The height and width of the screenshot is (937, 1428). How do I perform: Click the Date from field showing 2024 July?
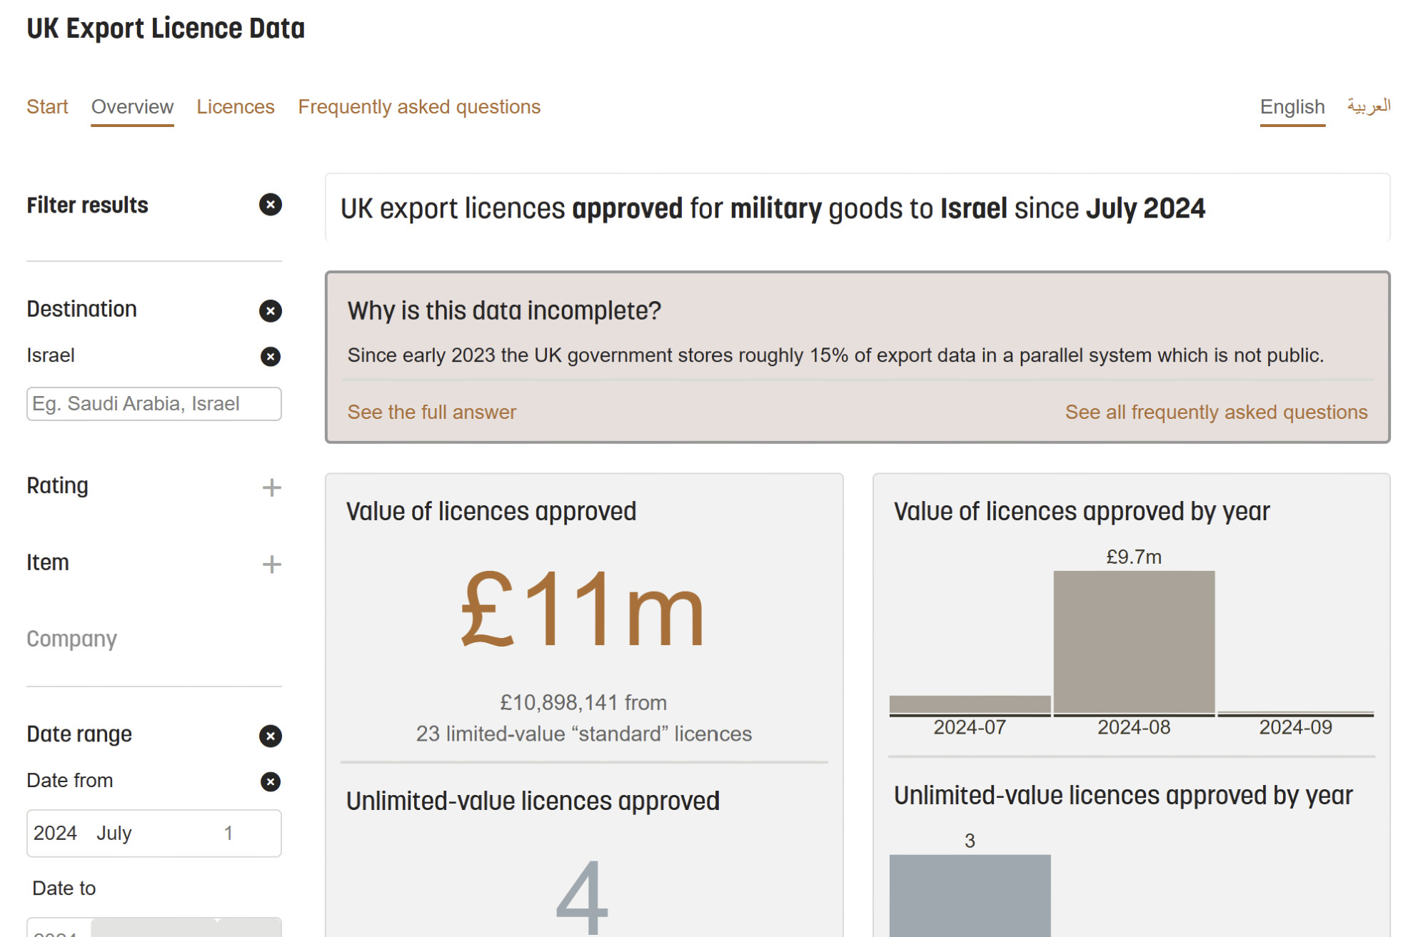pyautogui.click(x=154, y=834)
